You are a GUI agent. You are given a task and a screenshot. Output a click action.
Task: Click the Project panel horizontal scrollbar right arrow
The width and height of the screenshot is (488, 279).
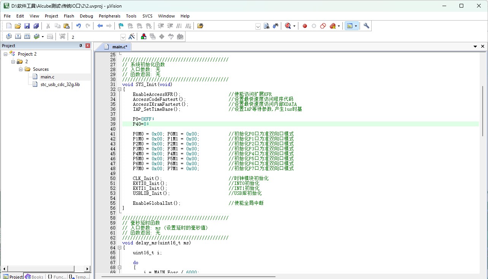(x=88, y=269)
